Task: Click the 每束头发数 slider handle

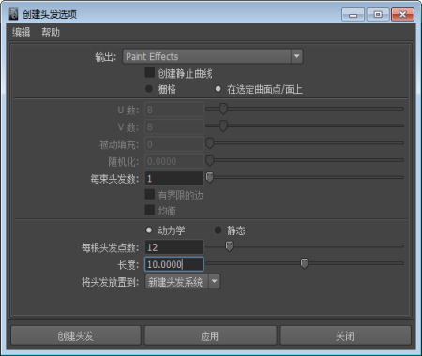Action: pos(210,177)
